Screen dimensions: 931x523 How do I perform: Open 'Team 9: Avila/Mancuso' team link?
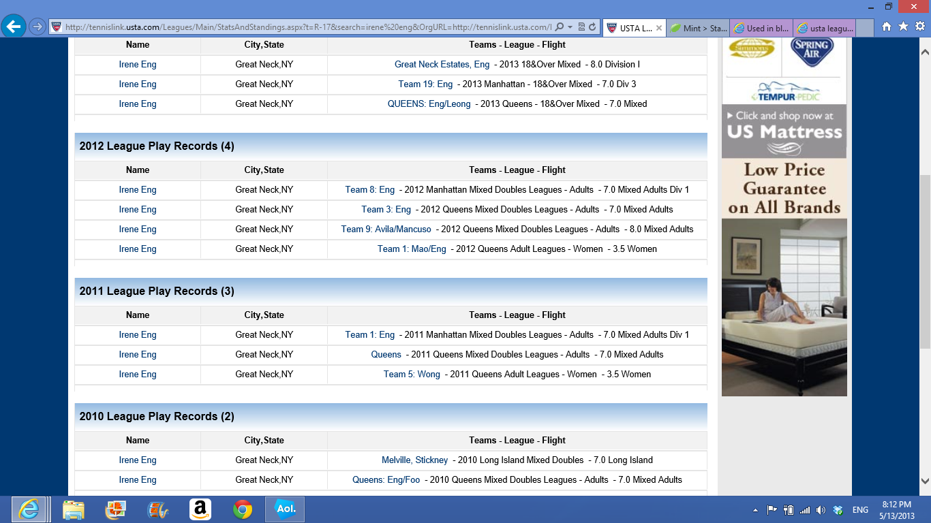tap(386, 229)
